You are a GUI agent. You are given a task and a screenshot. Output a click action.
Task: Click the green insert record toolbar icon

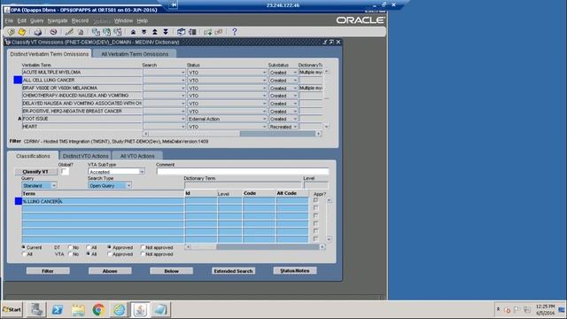207,32
